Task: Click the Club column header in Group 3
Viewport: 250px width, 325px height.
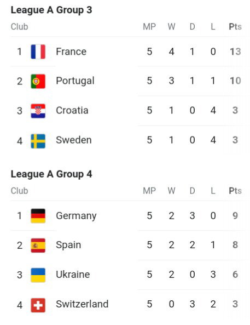Action: point(20,27)
